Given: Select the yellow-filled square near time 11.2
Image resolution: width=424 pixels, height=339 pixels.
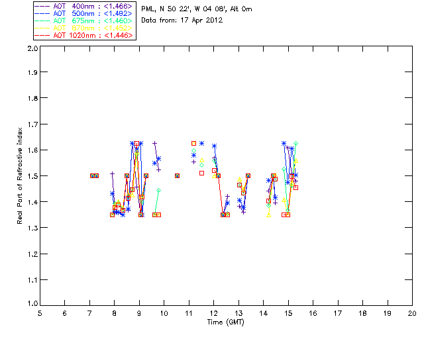Looking at the screenshot, I should 193,143.
